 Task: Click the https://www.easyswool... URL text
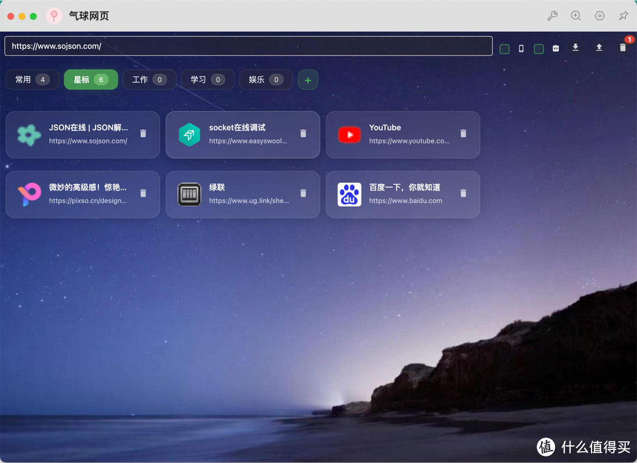coord(248,141)
